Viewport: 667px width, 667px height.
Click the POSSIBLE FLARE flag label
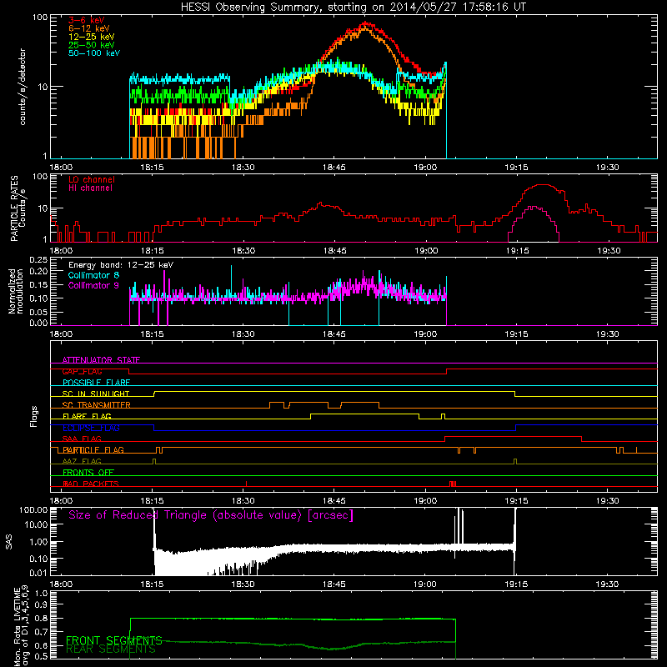tap(96, 383)
